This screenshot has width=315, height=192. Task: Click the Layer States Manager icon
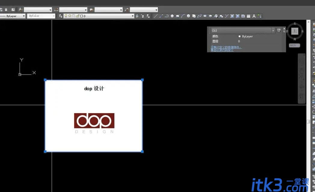click(x=148, y=16)
